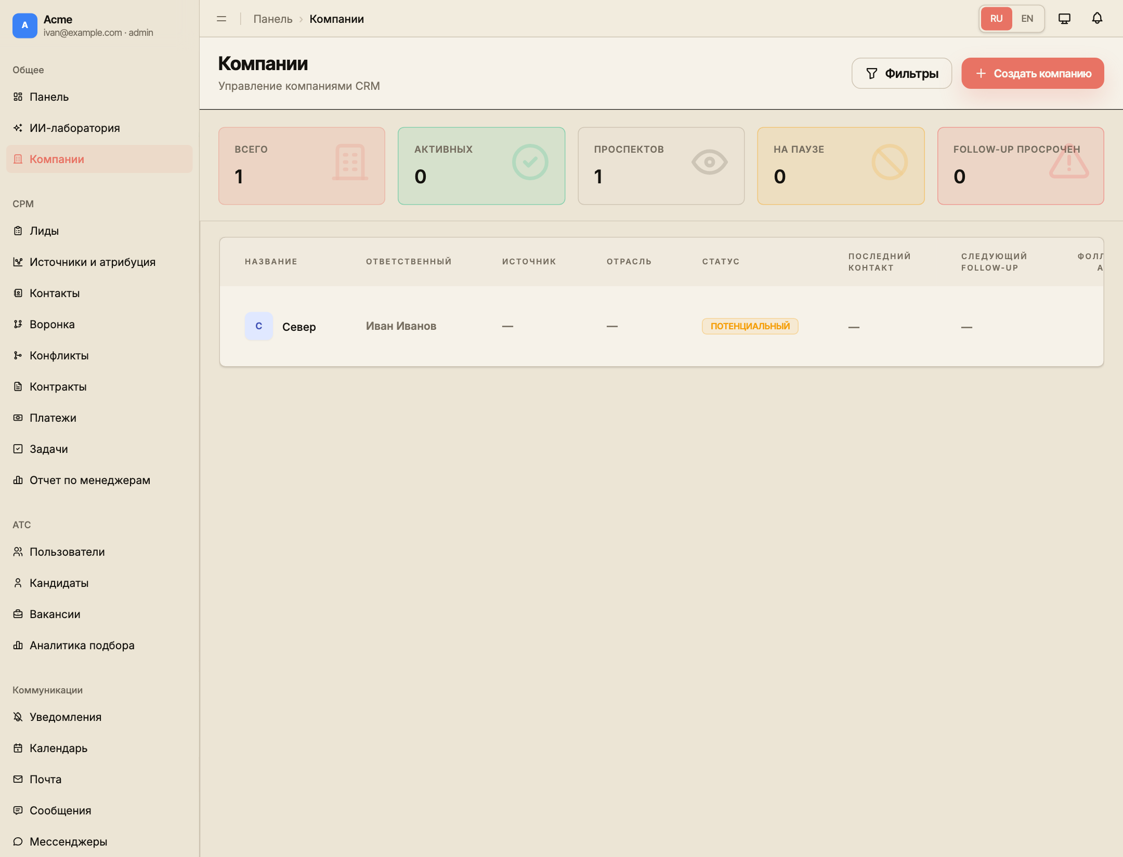The image size is (1123, 857).
Task: Click the Аналитика подбора chart icon
Action: (18, 645)
